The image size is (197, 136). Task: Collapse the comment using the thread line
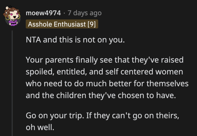12,84
